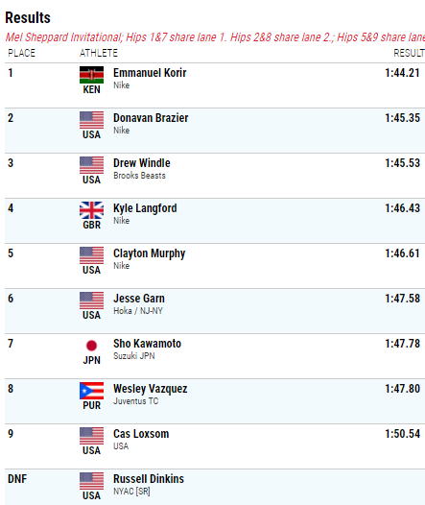
Task: Click the ATHLETE column header
Action: click(99, 53)
